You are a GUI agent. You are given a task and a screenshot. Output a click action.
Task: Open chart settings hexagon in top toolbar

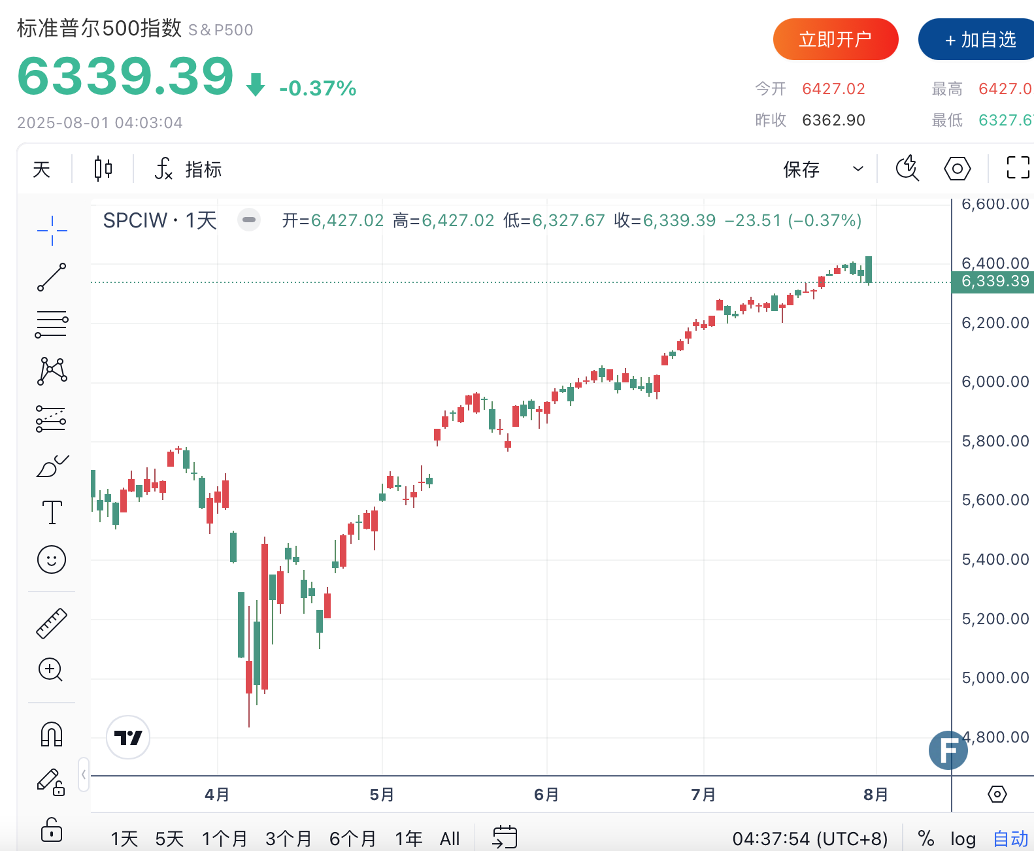[958, 169]
